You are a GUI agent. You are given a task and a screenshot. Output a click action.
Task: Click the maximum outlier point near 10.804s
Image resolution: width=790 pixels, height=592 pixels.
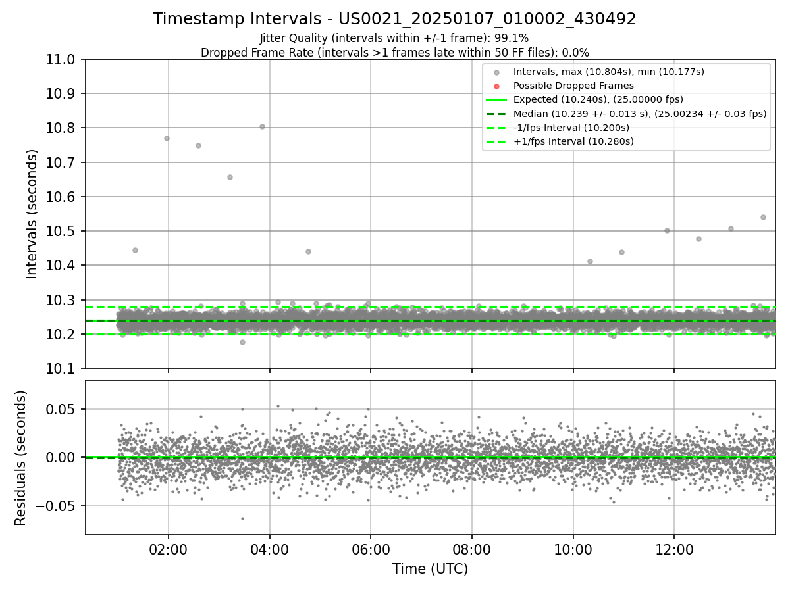click(262, 126)
